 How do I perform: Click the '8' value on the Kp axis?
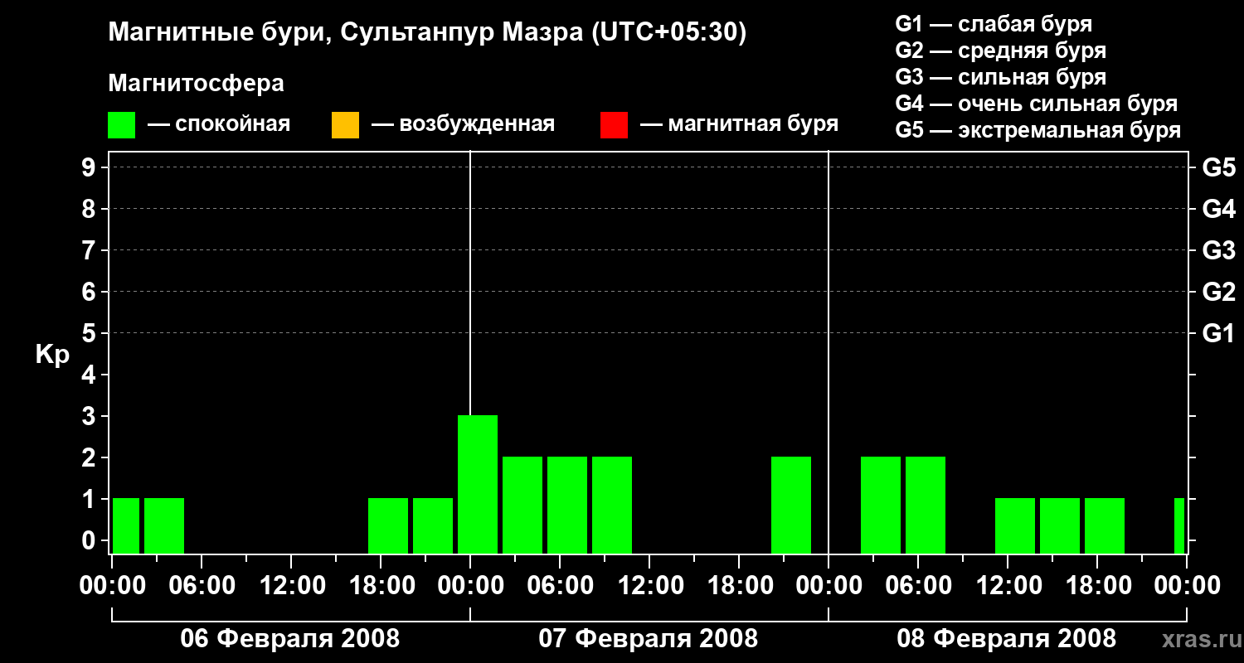90,209
